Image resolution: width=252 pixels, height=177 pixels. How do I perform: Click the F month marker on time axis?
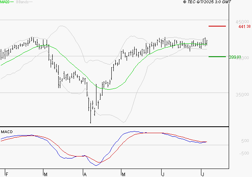(x=7, y=175)
